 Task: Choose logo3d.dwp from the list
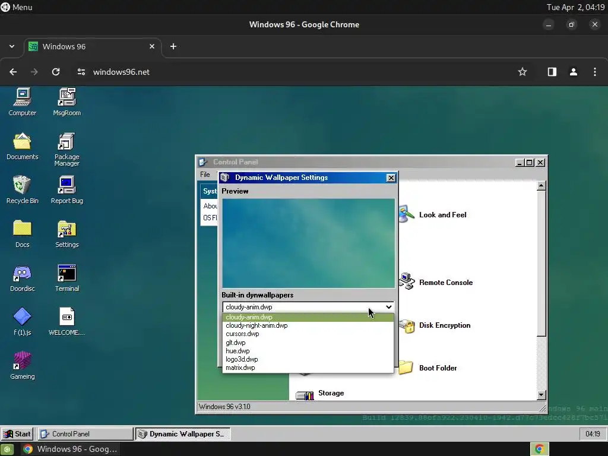point(308,359)
